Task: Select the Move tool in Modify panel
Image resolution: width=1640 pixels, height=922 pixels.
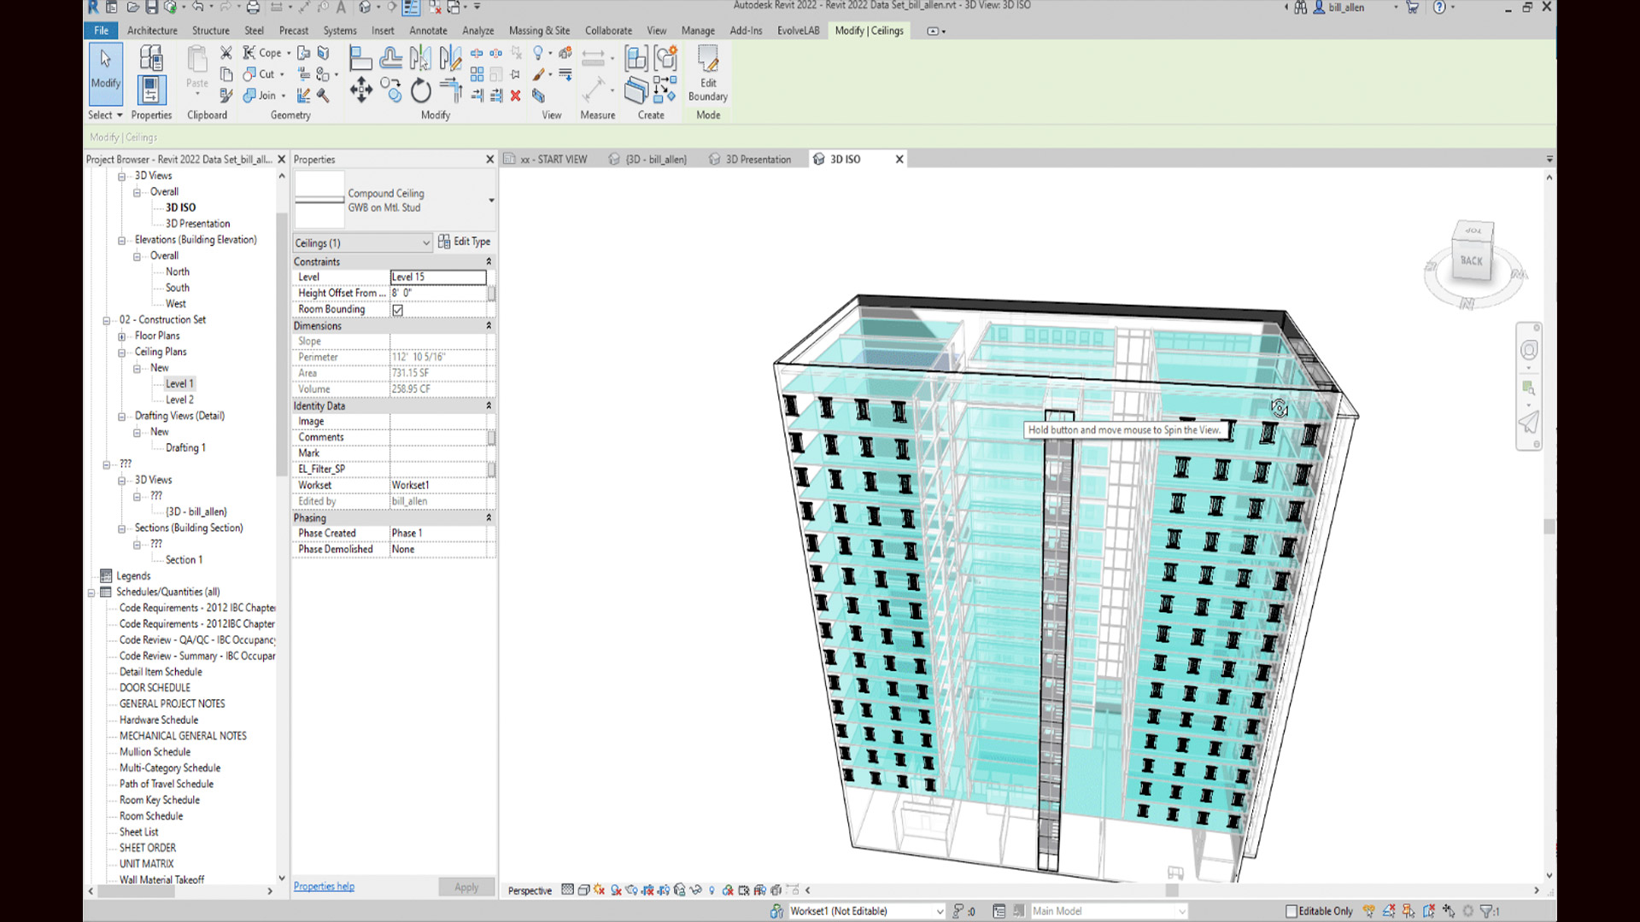Action: 360,90
